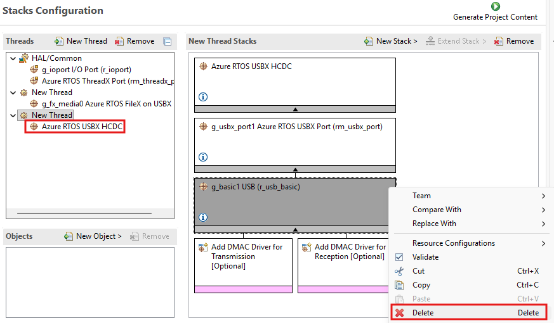Select g_fx_media0 Azure RTOS FileX on USBX row
Viewport: 554px width, 323px height.
click(x=101, y=104)
